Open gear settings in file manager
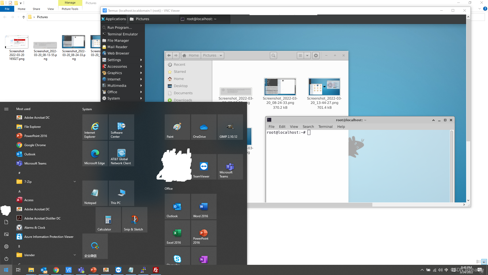This screenshot has height=275, width=488. pos(316,56)
